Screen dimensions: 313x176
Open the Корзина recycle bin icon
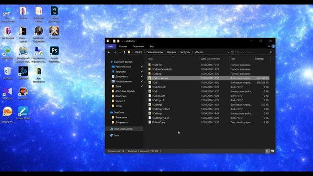click(8, 73)
